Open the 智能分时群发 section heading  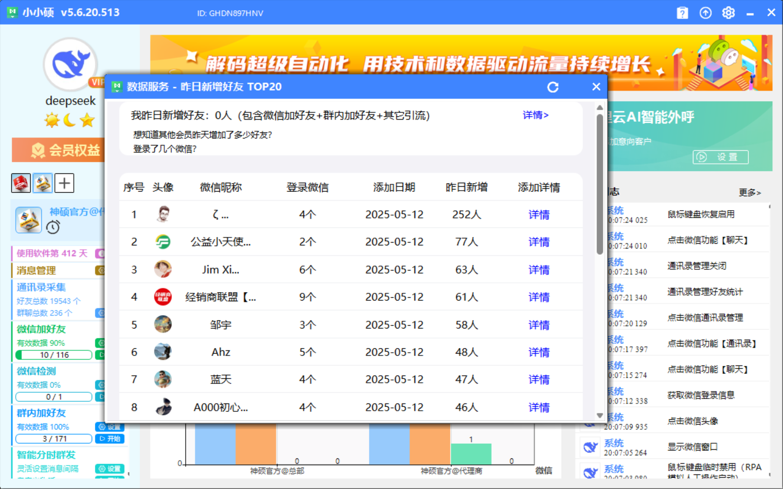coord(46,455)
